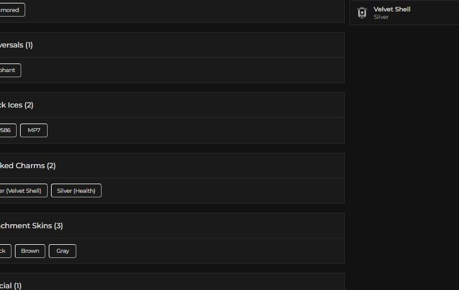Click the tag ending in "phant"
The width and height of the screenshot is (459, 290).
pos(9,70)
